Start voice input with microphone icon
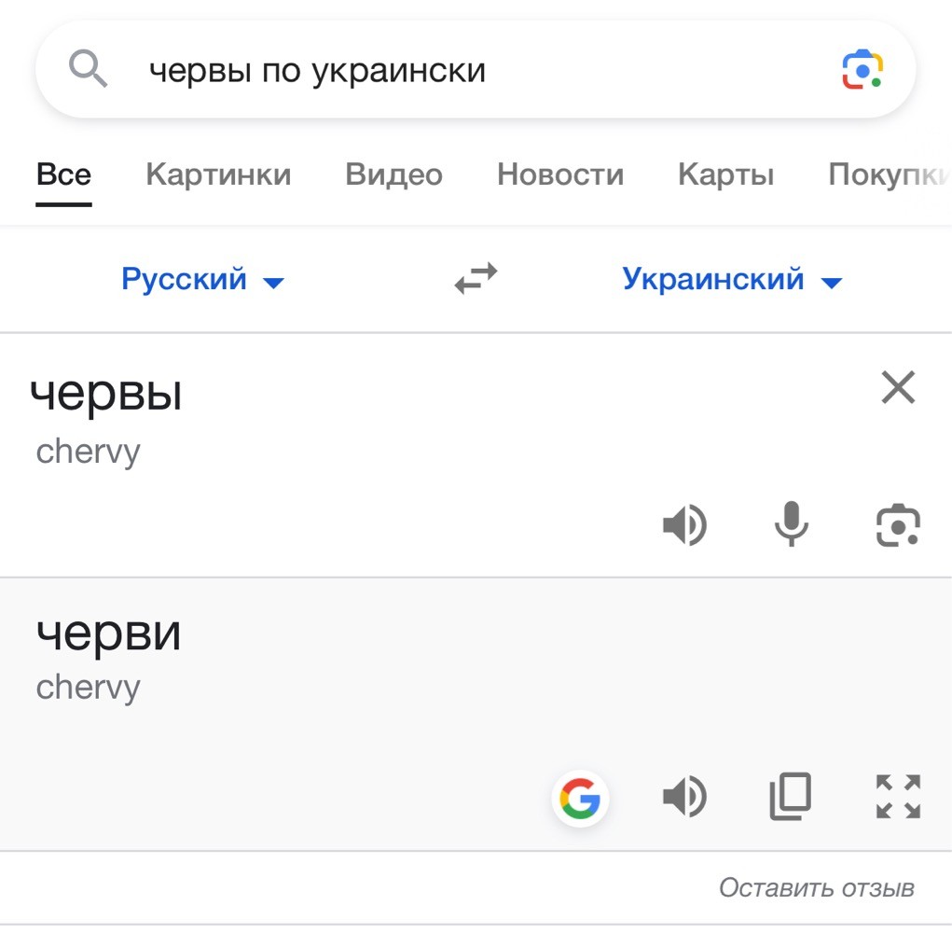This screenshot has width=952, height=933. pyautogui.click(x=791, y=523)
